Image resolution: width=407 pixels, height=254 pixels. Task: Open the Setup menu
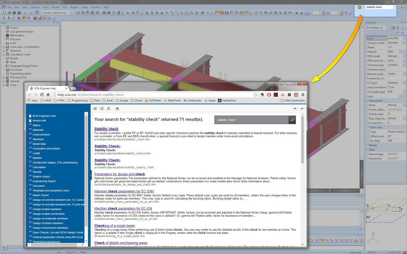[85, 7]
